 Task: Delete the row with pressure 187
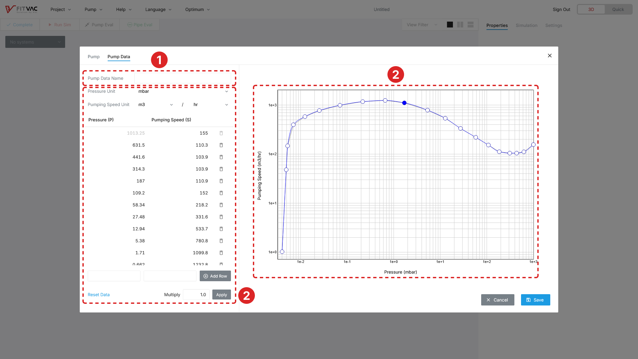[x=221, y=181]
